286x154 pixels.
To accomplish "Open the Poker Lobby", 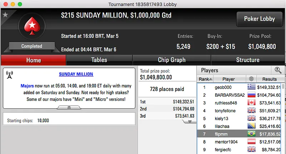I will pyautogui.click(x=259, y=19).
